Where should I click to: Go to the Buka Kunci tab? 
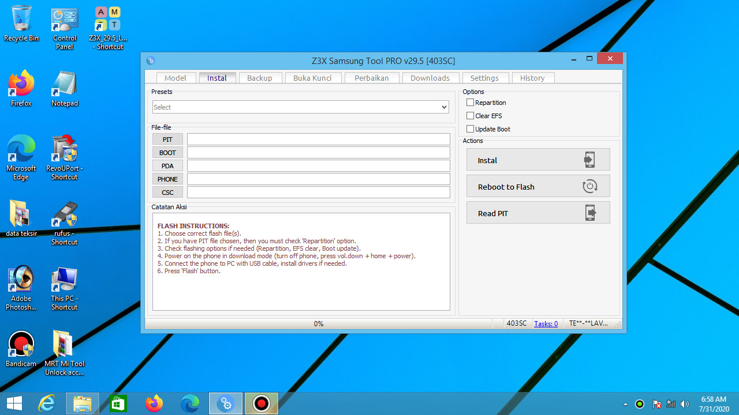tap(312, 78)
